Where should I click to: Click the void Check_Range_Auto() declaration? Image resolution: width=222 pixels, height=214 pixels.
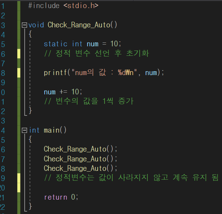(72, 25)
